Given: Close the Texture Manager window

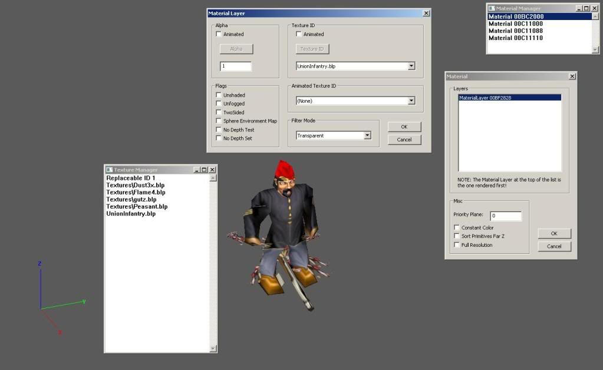Looking at the screenshot, I should coord(212,170).
